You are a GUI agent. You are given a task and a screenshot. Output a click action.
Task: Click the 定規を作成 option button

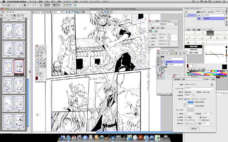pyautogui.click(x=193, y=50)
